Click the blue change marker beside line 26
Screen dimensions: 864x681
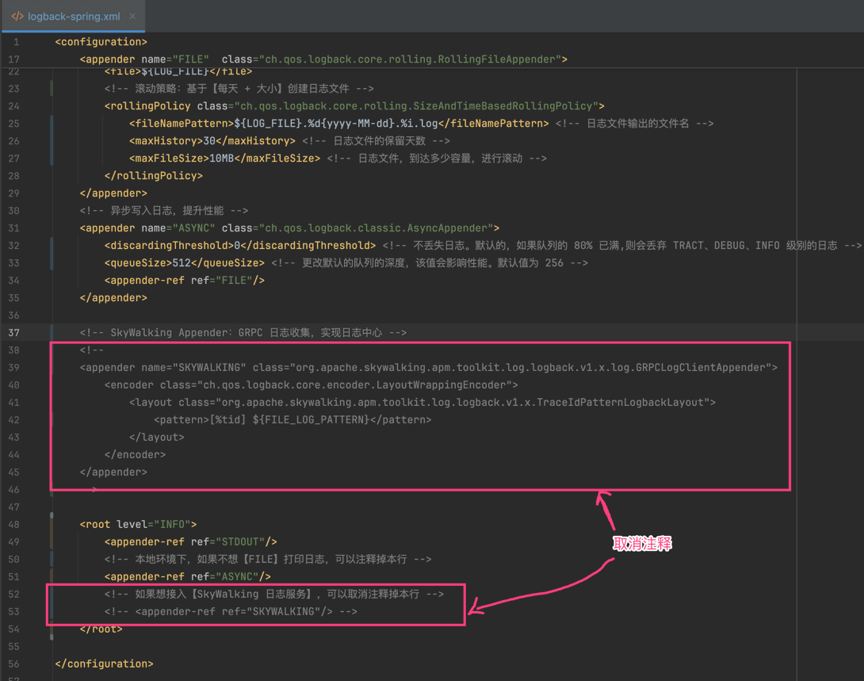point(52,140)
